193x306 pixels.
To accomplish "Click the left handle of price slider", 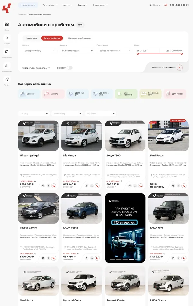I will point(138,54).
